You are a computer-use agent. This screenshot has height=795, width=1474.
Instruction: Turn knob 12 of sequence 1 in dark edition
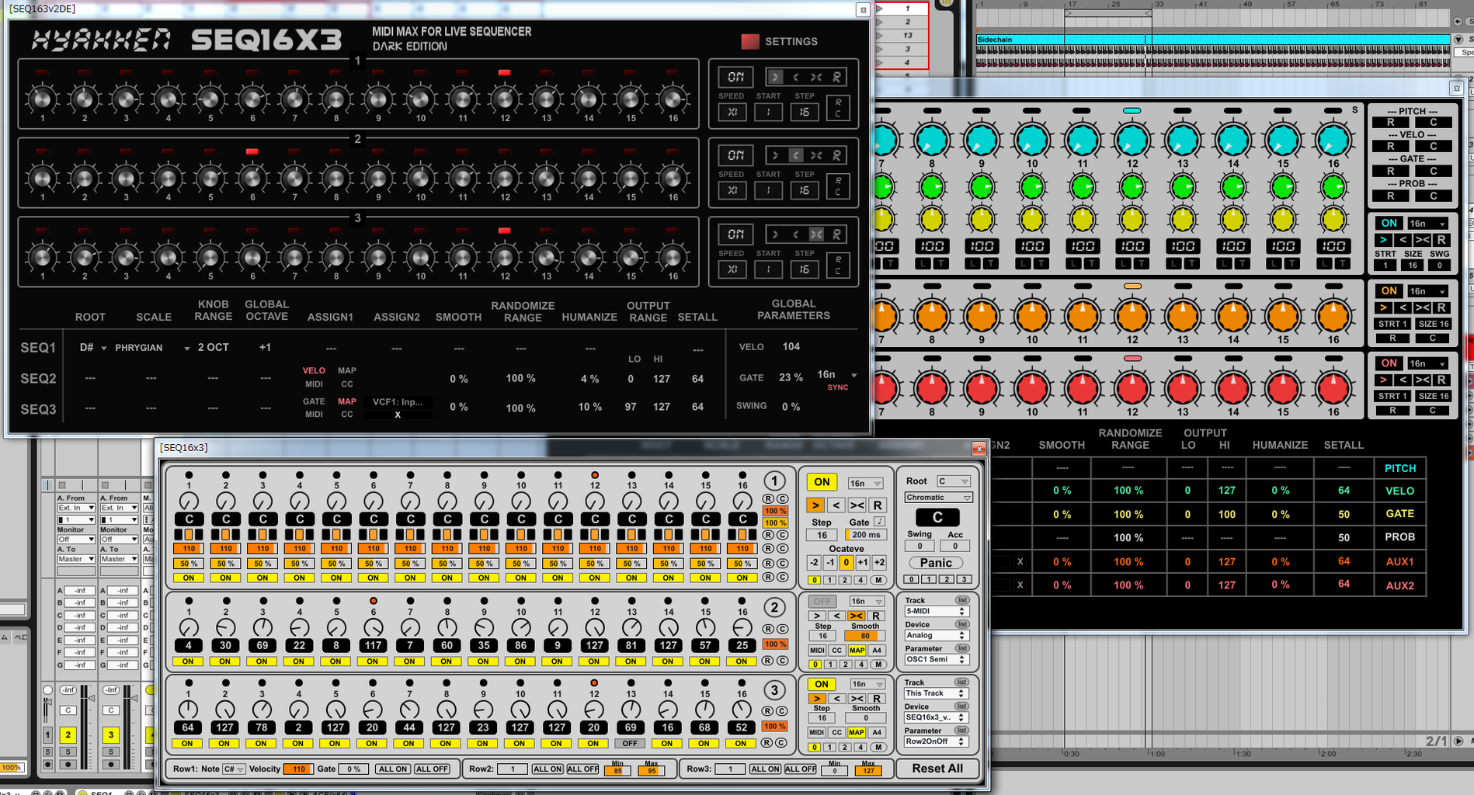tap(505, 99)
